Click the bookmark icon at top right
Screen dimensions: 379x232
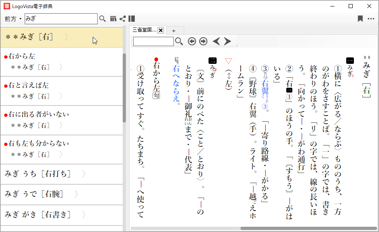(360, 19)
